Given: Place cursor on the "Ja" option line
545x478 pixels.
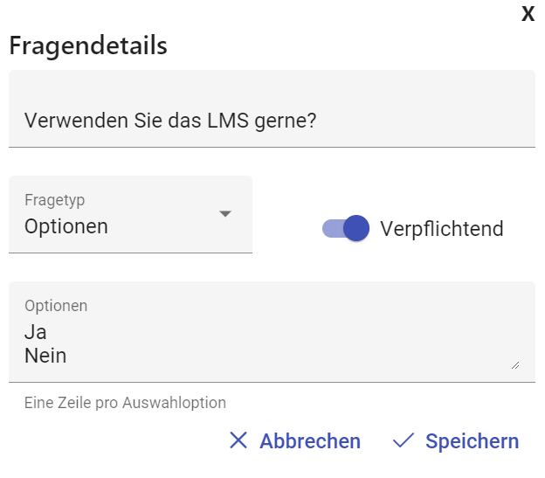Looking at the screenshot, I should [36, 333].
